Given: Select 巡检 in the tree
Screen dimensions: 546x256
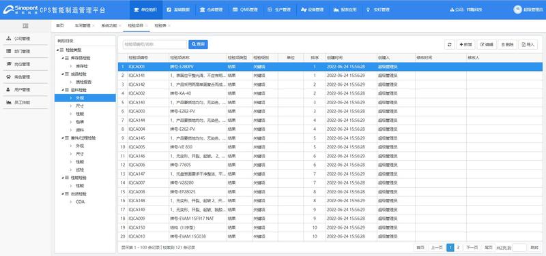Looking at the screenshot, I should click(x=80, y=170).
